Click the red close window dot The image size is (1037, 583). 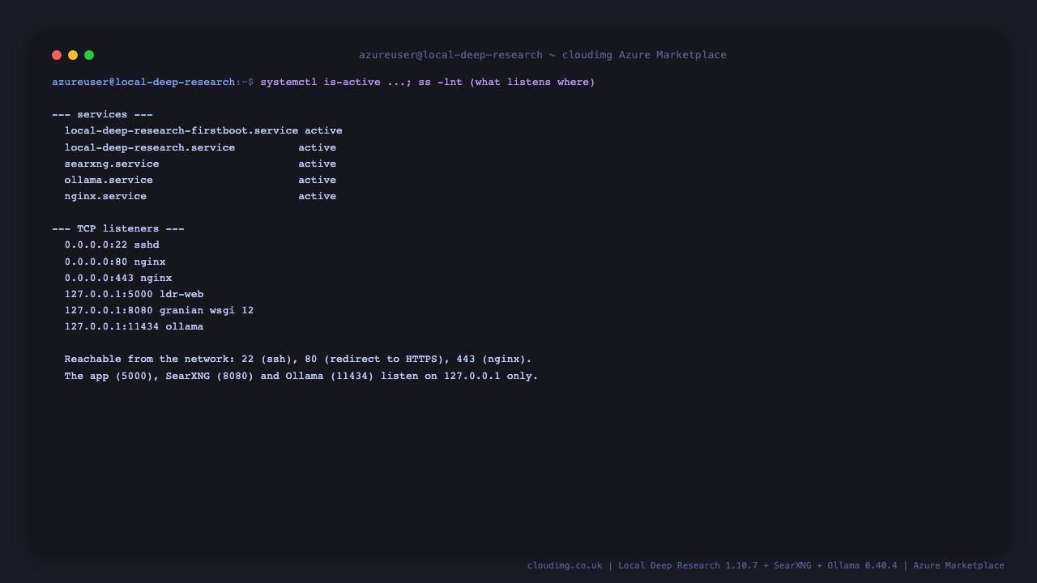pos(57,55)
